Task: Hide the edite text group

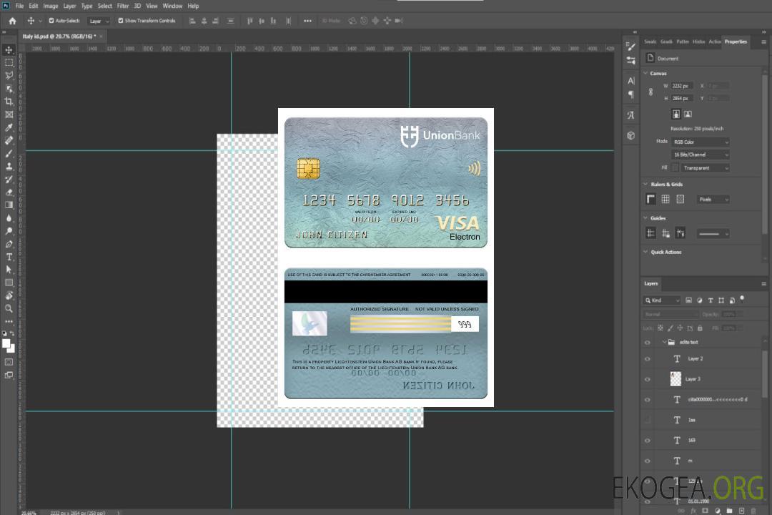Action: [x=648, y=343]
